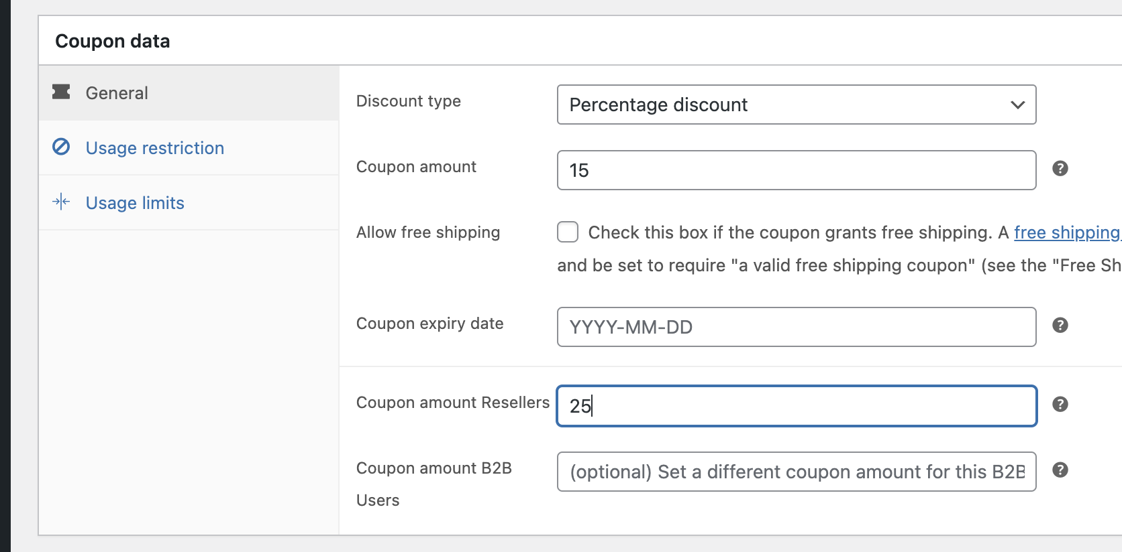Screen dimensions: 1122x552
Task: Click the Coupon expiry date field
Action: [x=797, y=327]
